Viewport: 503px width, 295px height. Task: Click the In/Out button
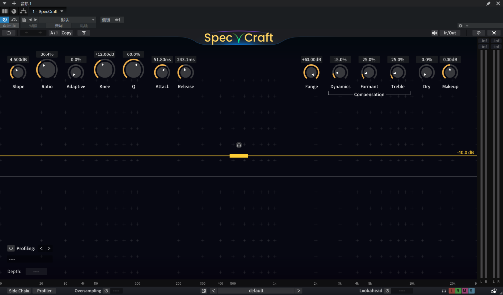[450, 33]
